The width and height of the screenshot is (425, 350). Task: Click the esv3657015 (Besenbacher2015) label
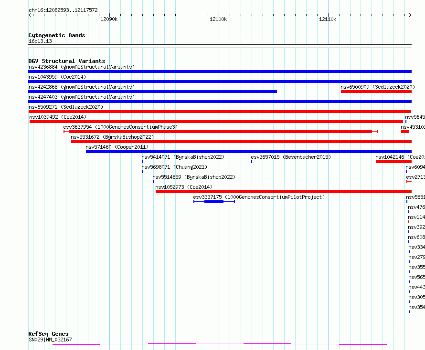(x=291, y=157)
